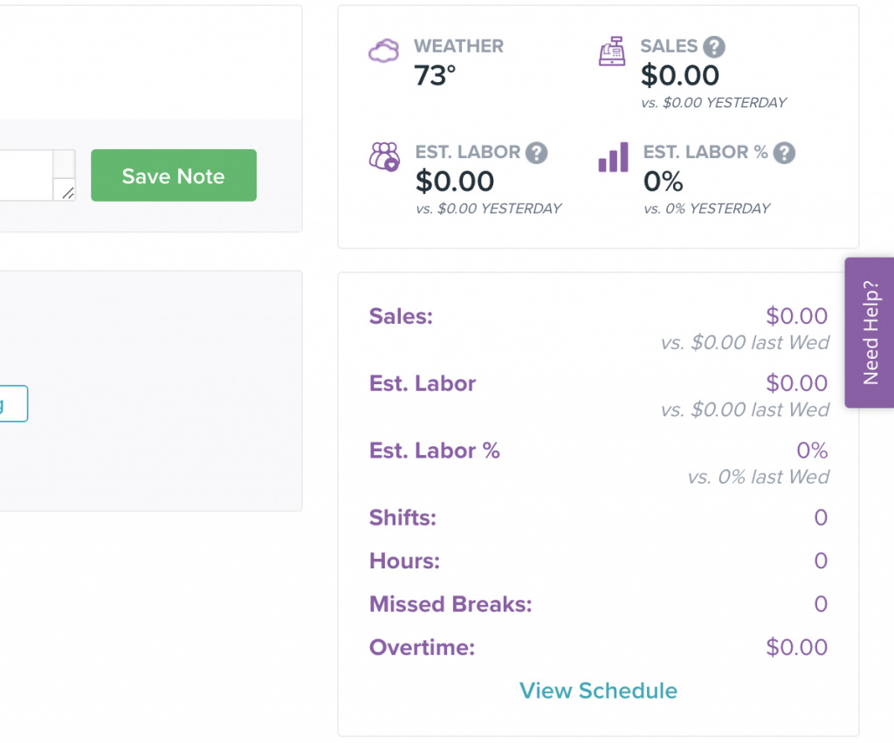Open the View Schedule link

598,690
